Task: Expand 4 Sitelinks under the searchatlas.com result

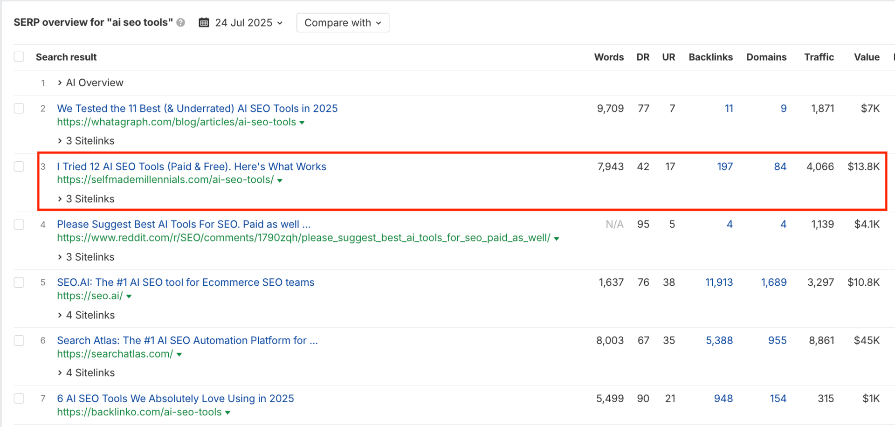Action: pos(86,373)
